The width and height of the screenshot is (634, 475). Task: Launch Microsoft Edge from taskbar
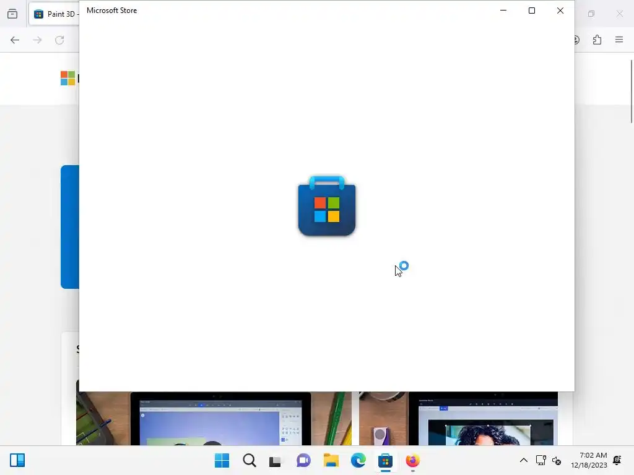[x=358, y=460]
